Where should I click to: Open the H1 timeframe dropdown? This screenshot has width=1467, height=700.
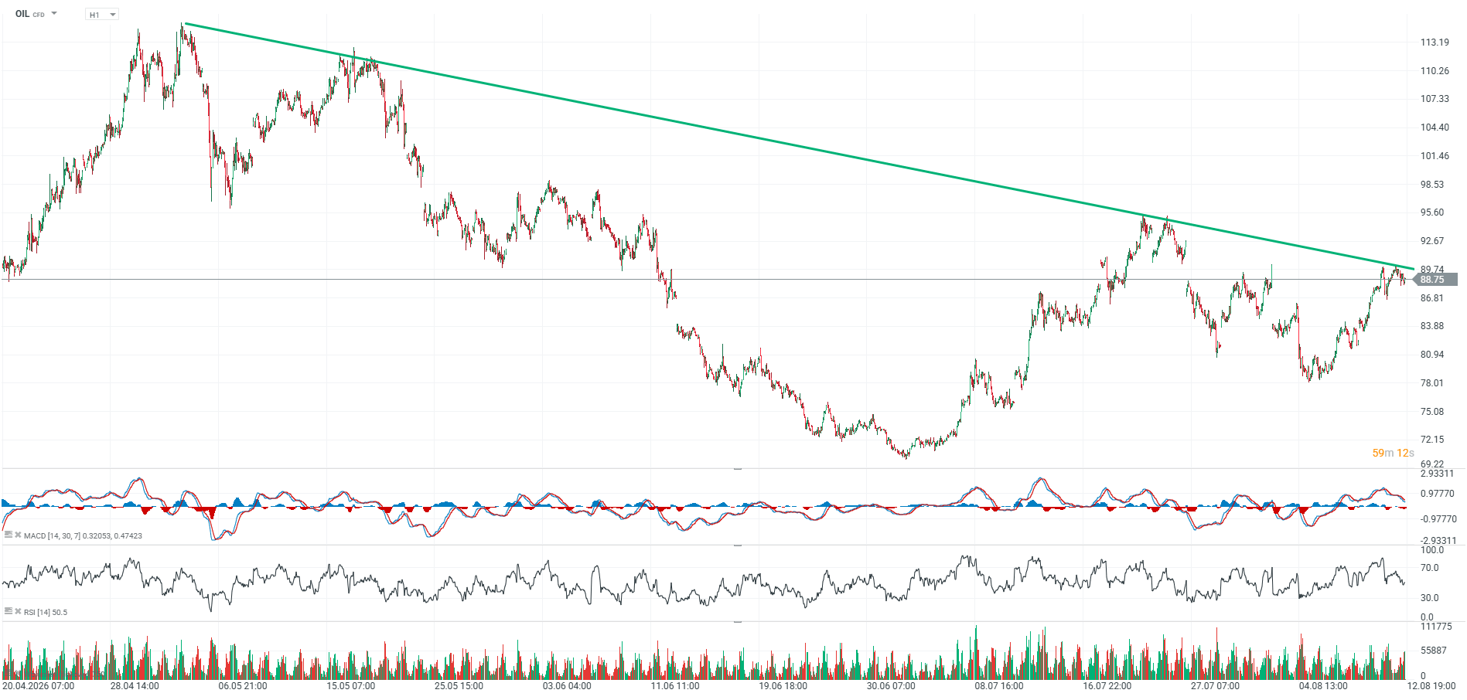point(101,15)
